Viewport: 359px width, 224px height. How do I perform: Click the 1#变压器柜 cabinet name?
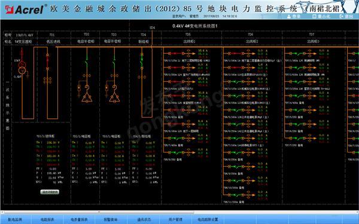[x=23, y=42]
